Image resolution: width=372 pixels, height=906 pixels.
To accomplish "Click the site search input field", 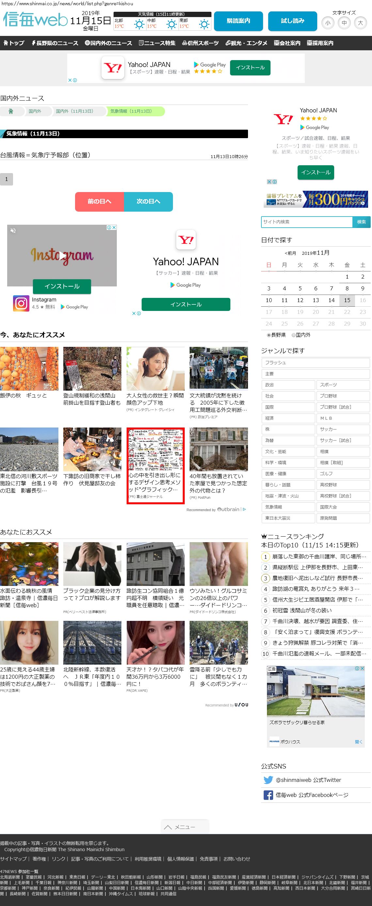I will pos(307,222).
